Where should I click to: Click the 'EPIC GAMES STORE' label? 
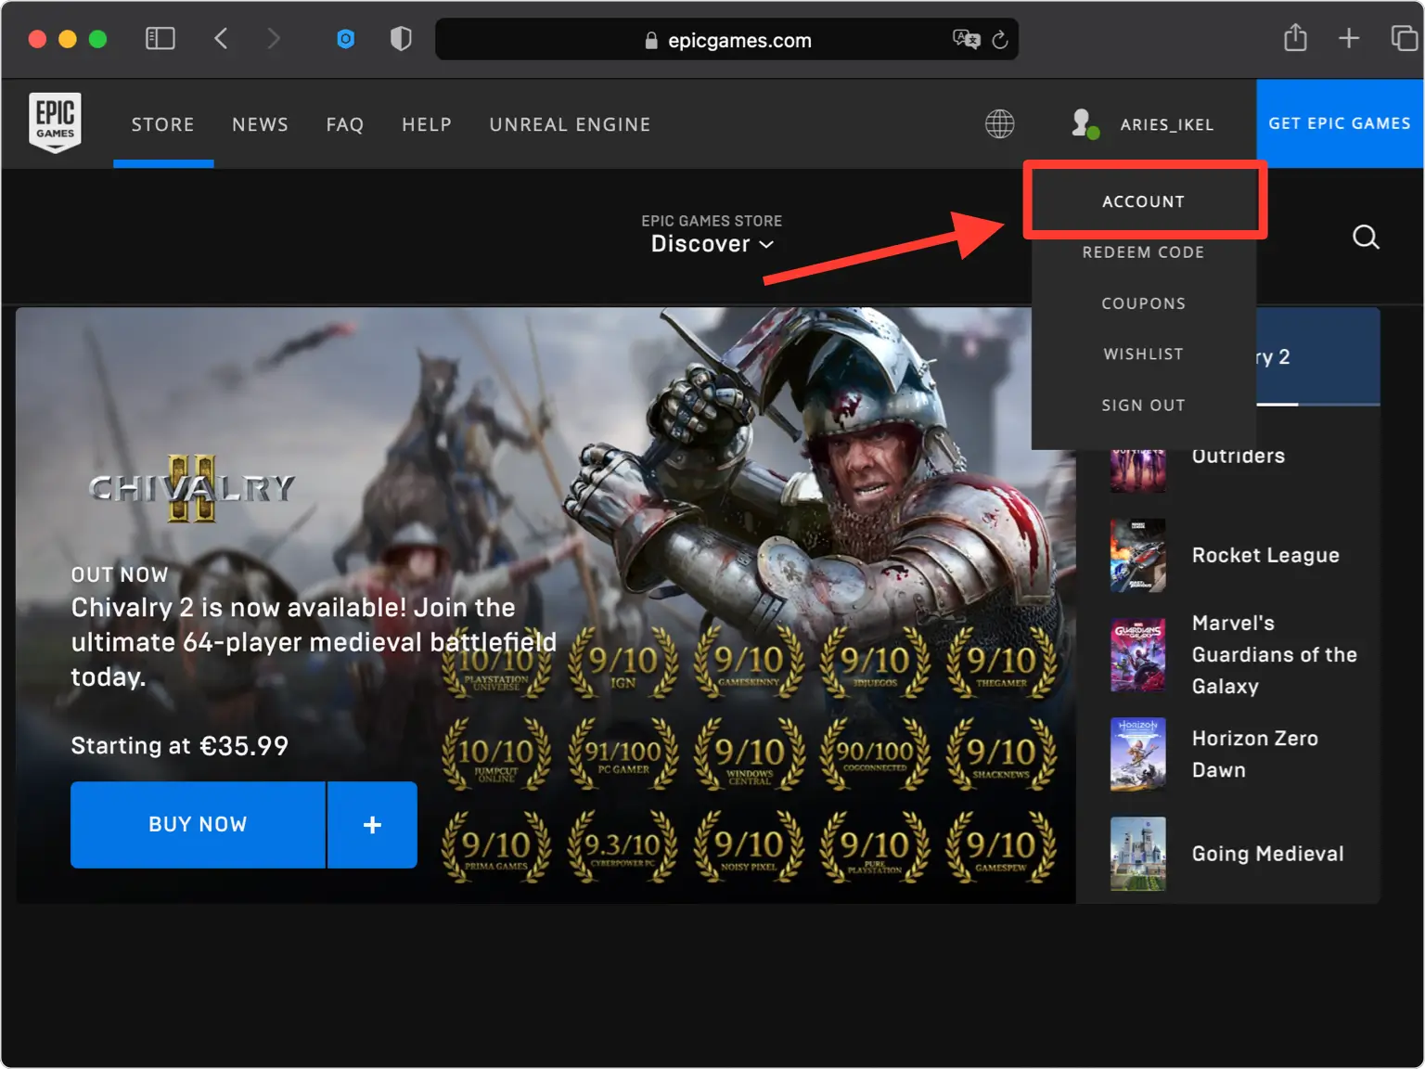712,221
